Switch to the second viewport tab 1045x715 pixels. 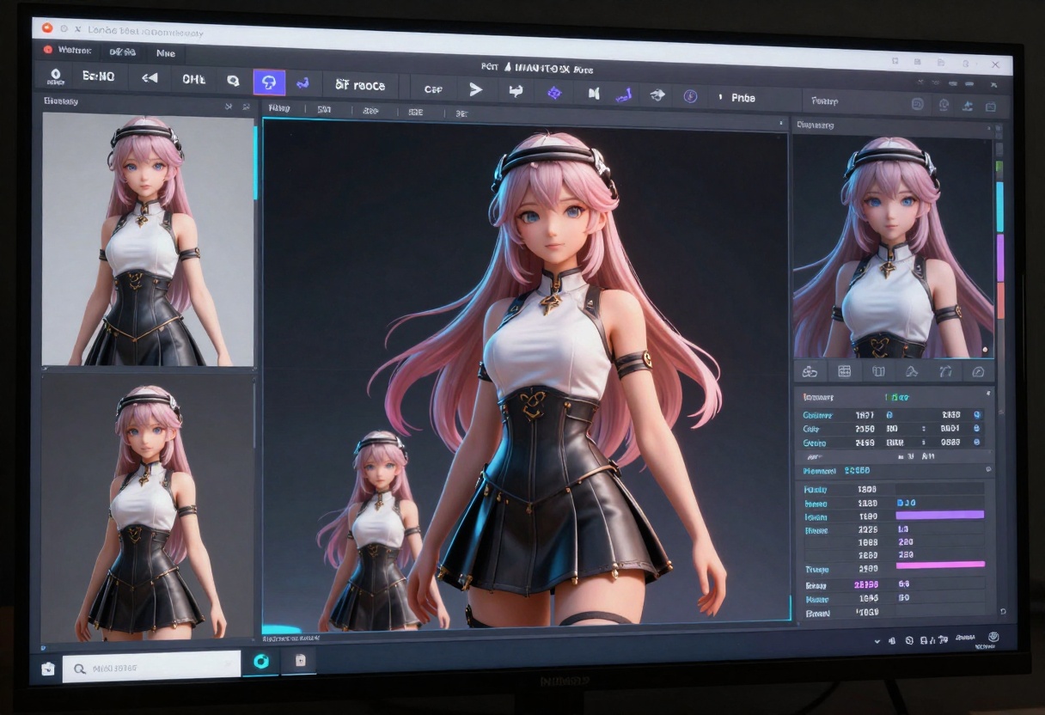pyautogui.click(x=324, y=110)
